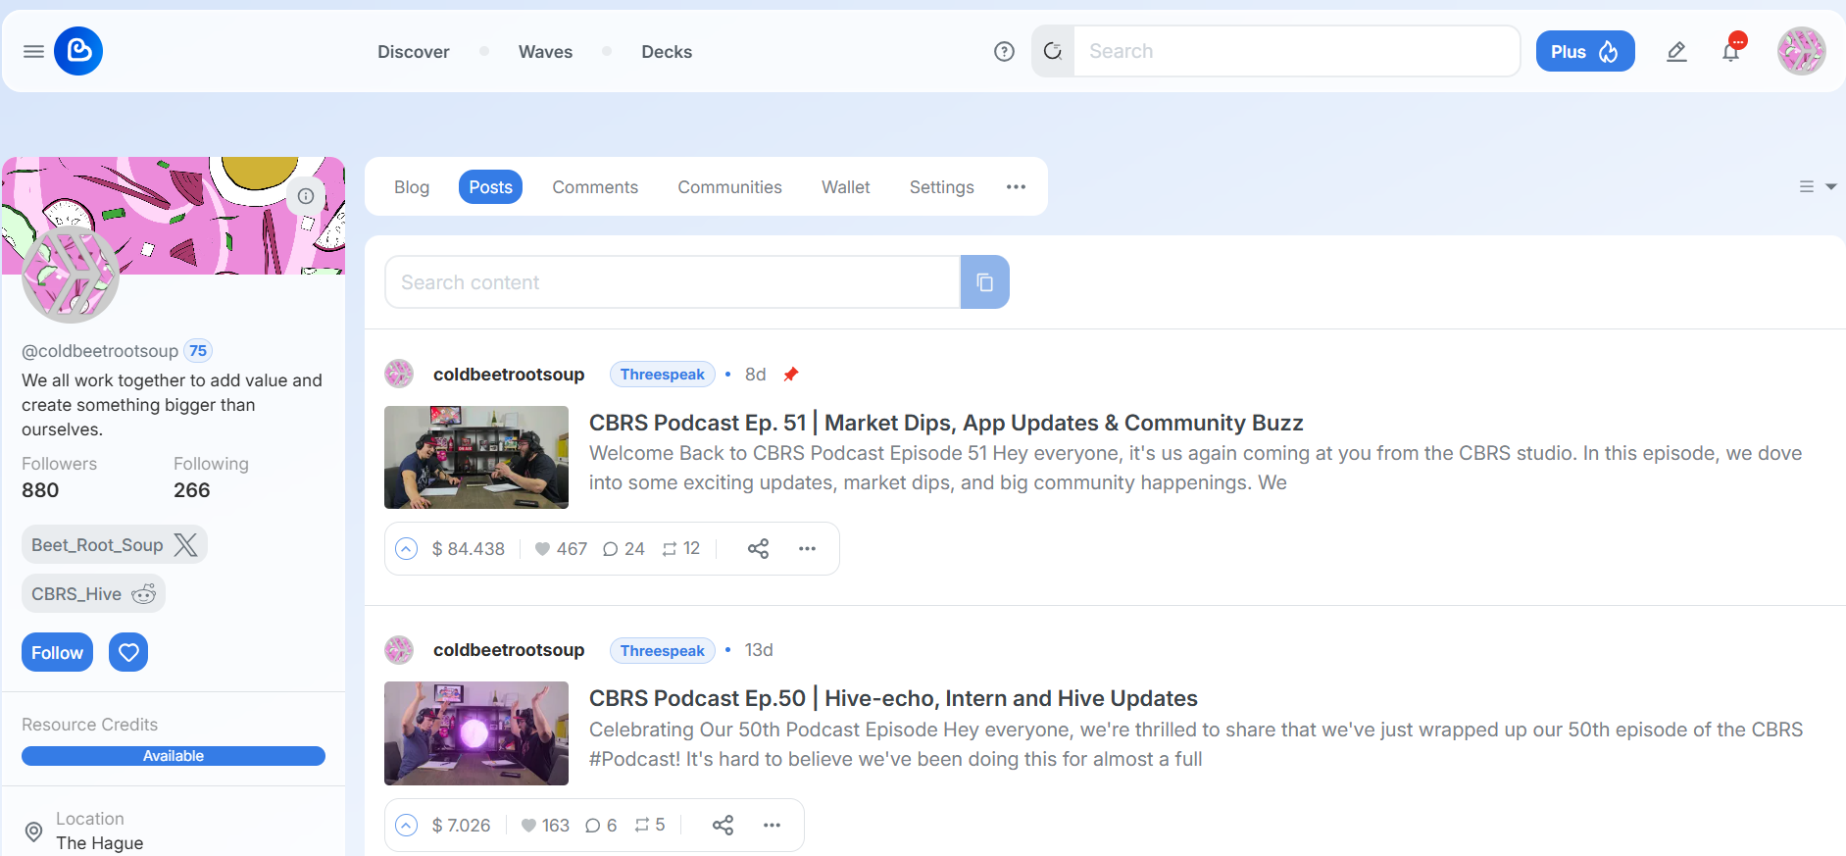Click the Resource Credits Available bar
This screenshot has height=856, width=1846.
(x=174, y=756)
